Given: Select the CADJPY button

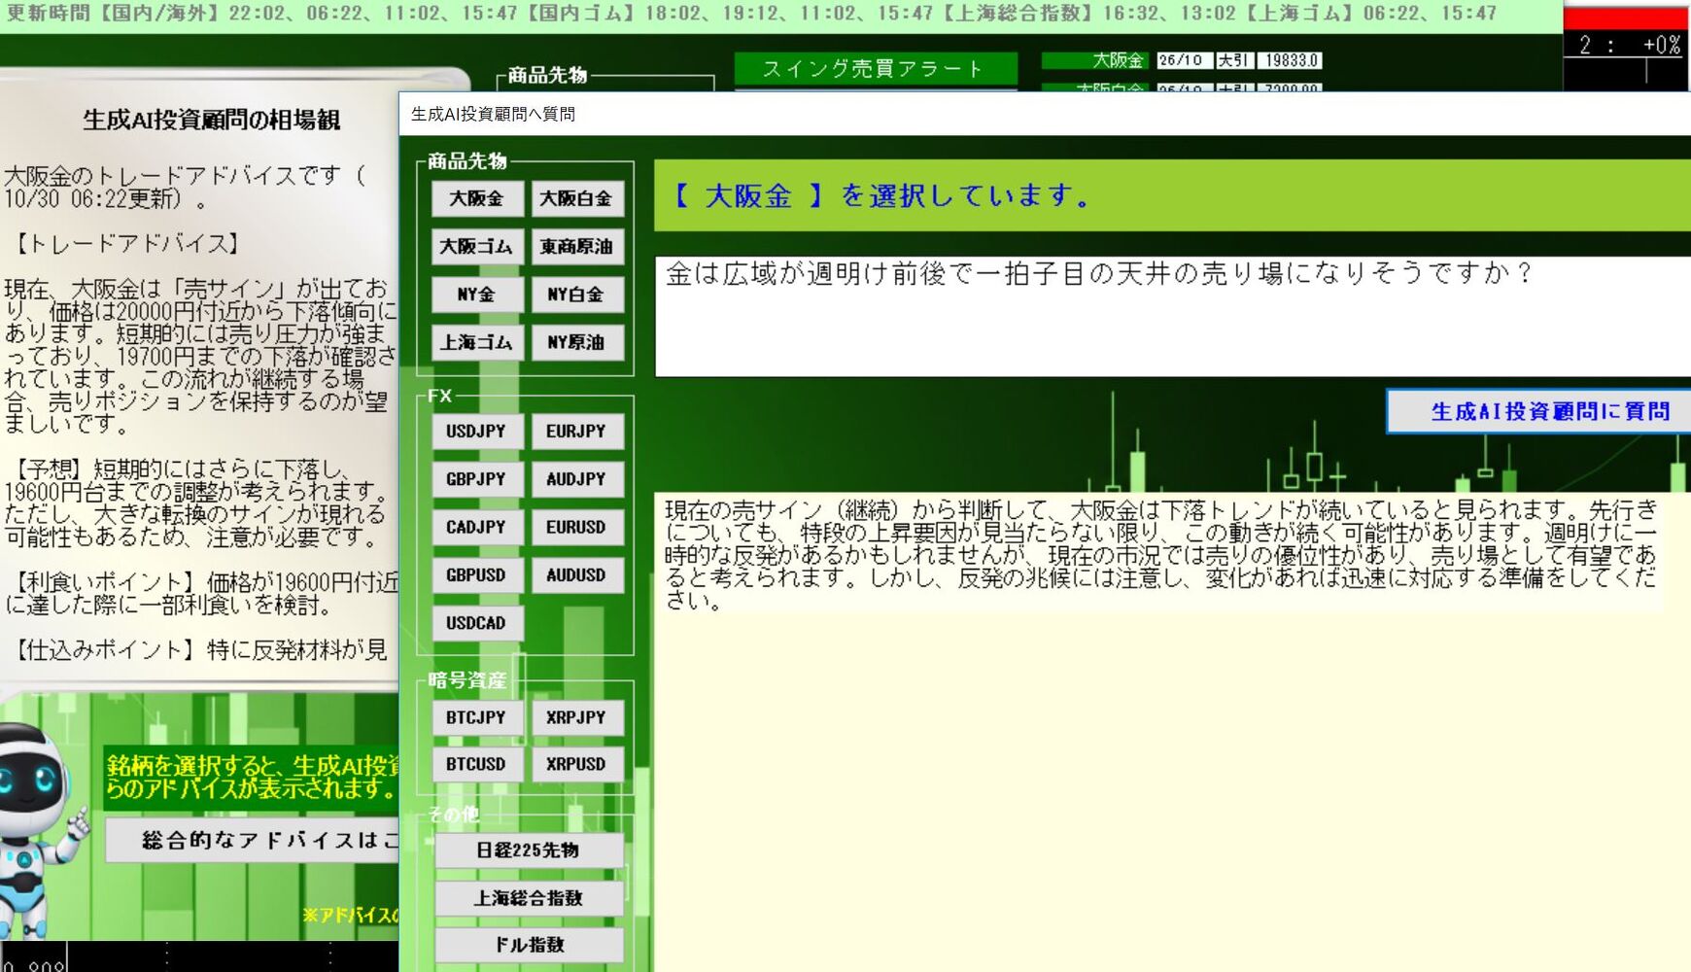Looking at the screenshot, I should (477, 527).
